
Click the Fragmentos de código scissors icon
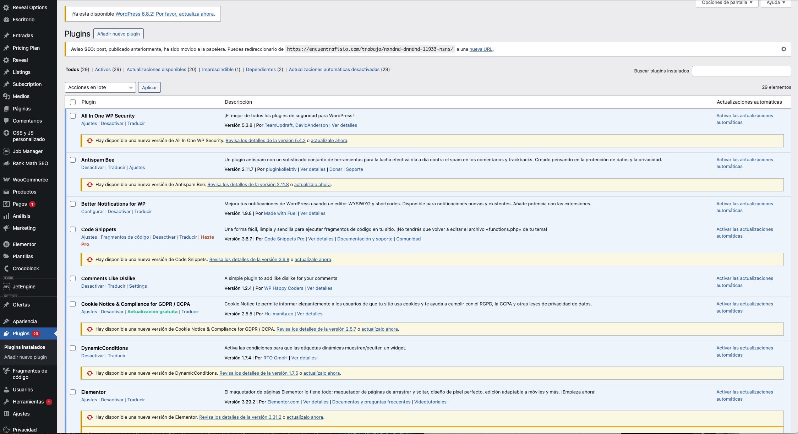[6, 371]
